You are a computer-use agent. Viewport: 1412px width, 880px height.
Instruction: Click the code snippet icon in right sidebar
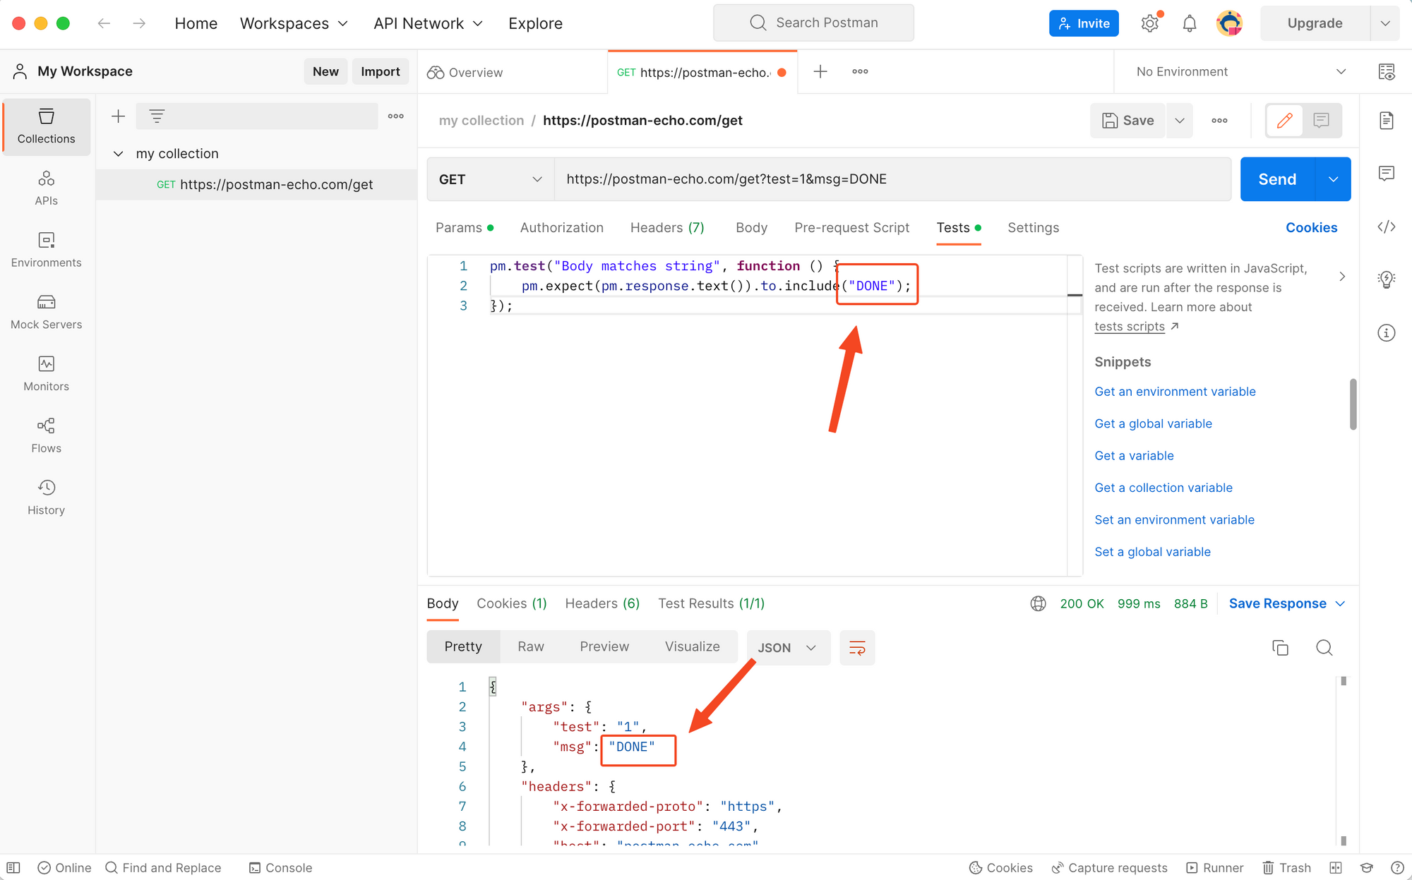1386,227
